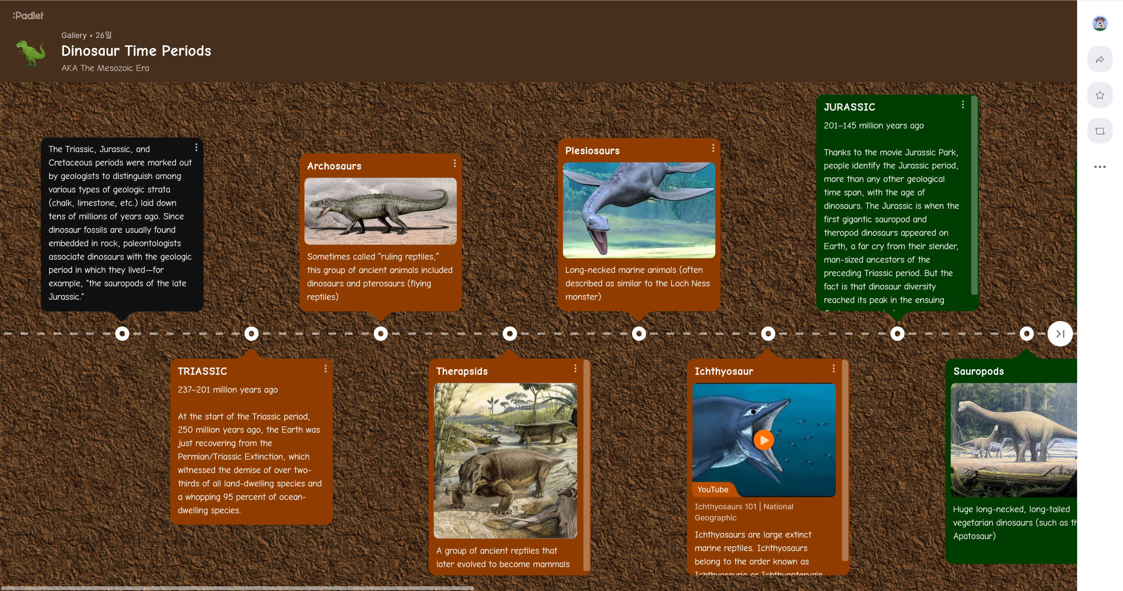Click the Dinosaur Time Periods title
Screen dimensions: 1123x591
coord(136,51)
